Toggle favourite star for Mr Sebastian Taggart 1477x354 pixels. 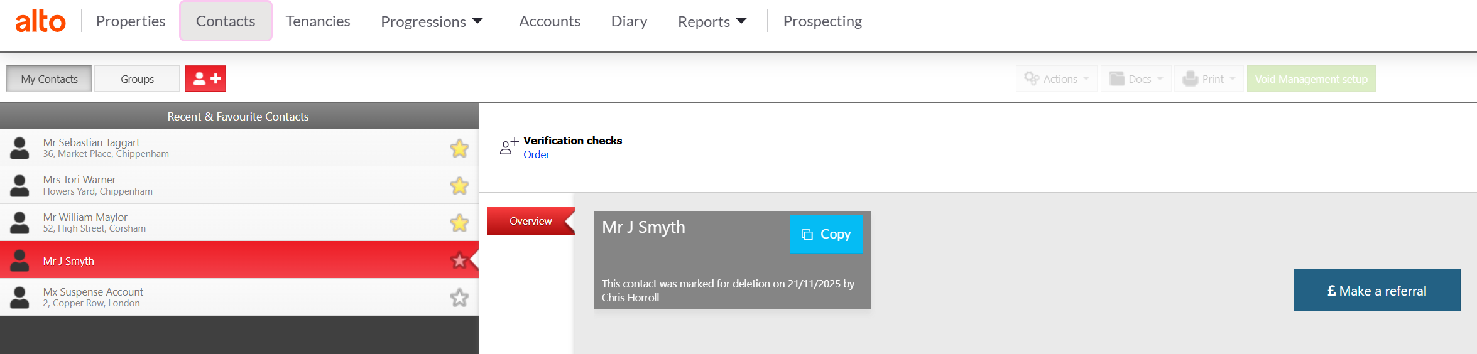(x=459, y=148)
